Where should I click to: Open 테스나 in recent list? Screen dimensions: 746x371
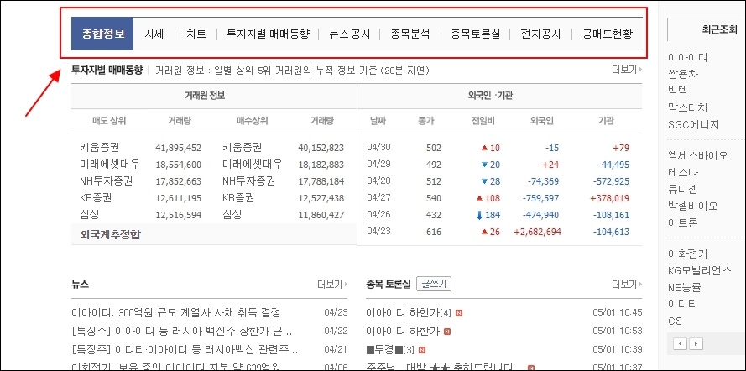(x=683, y=173)
